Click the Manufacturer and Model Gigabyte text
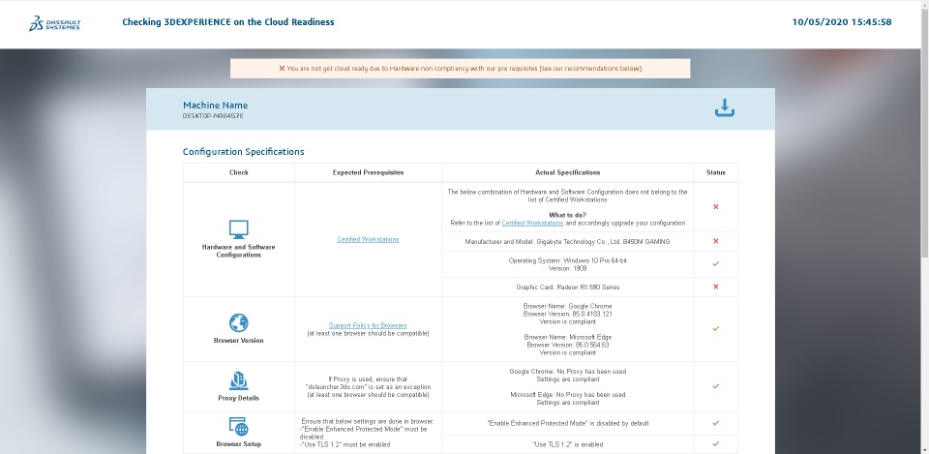Viewport: 929px width, 454px height. coord(568,241)
